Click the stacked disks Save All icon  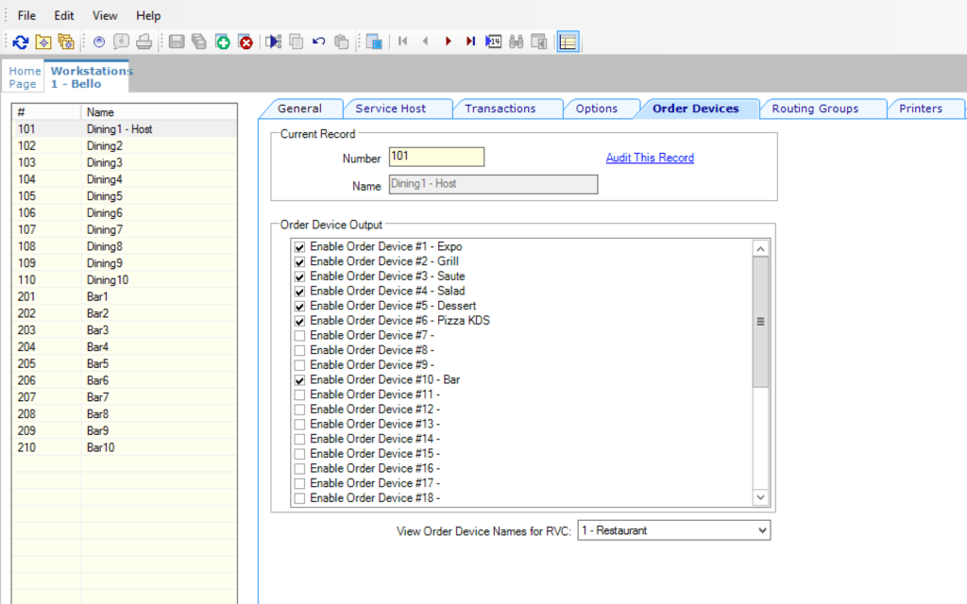pos(199,42)
